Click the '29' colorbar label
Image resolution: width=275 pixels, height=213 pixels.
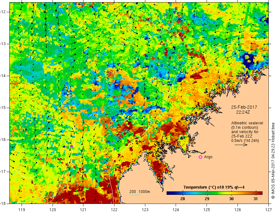207,199
